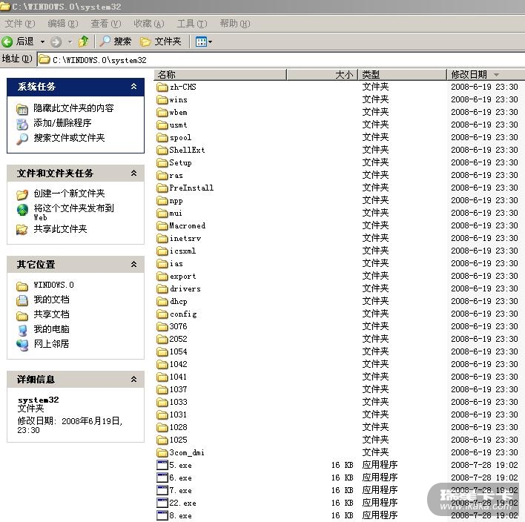Click the 1033 folder name
This screenshot has width=525, height=522.
coord(178,402)
